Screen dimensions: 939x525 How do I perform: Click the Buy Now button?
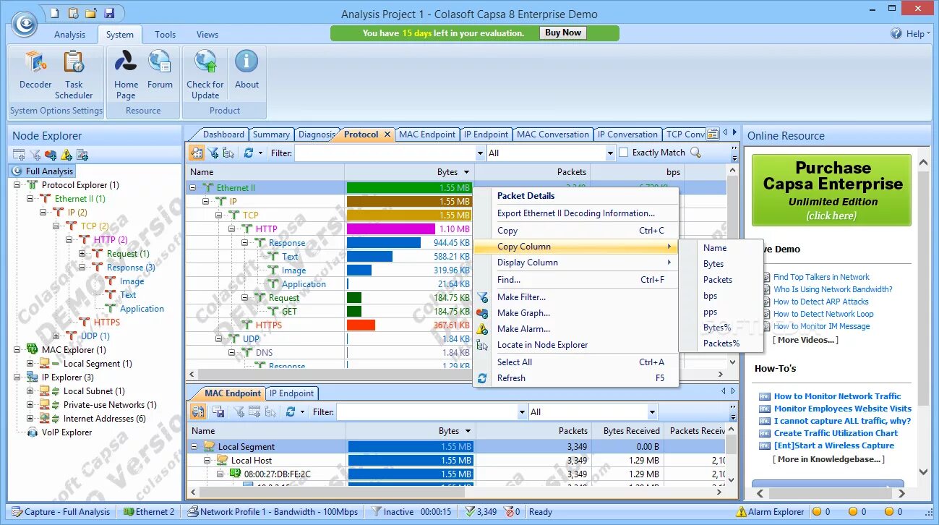click(x=562, y=33)
